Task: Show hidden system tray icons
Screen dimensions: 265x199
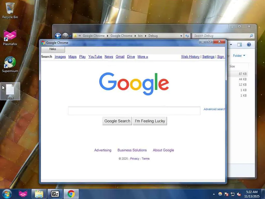Action: 214,194
